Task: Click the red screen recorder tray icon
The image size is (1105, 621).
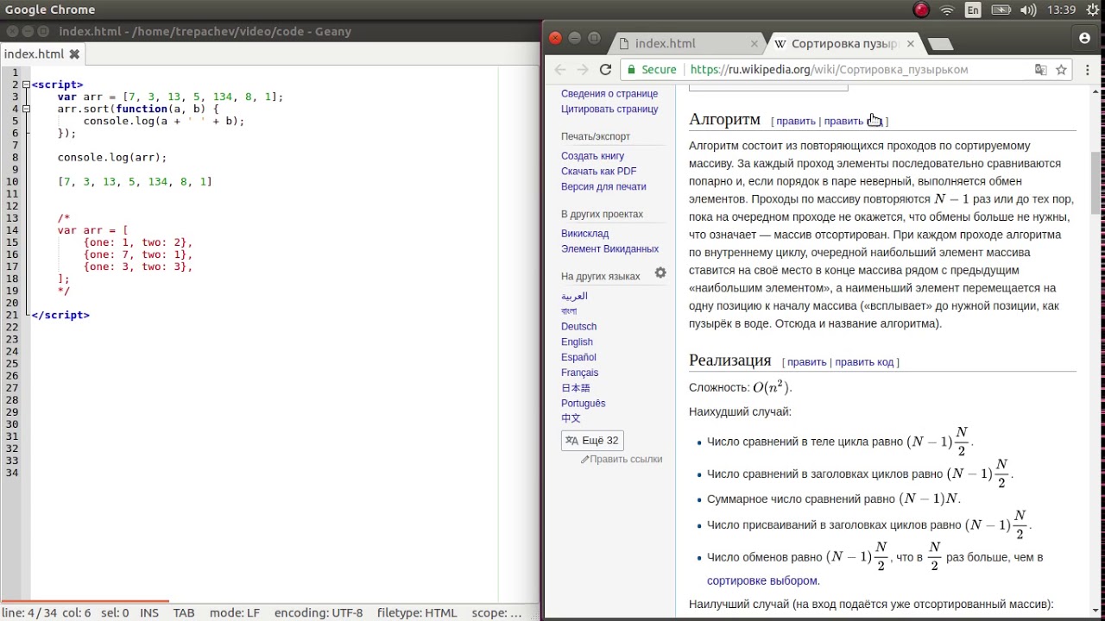Action: tap(921, 10)
